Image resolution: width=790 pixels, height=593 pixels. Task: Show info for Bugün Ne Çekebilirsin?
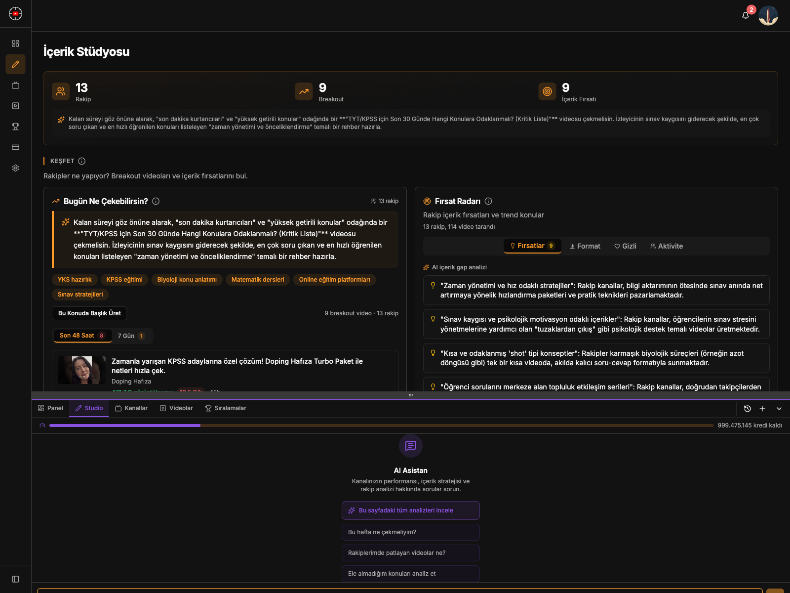(156, 201)
